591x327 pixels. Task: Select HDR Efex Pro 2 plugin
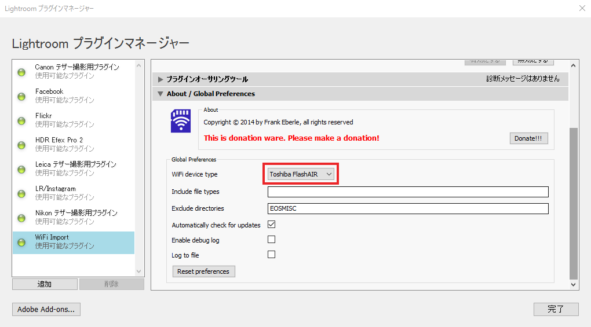pos(74,144)
